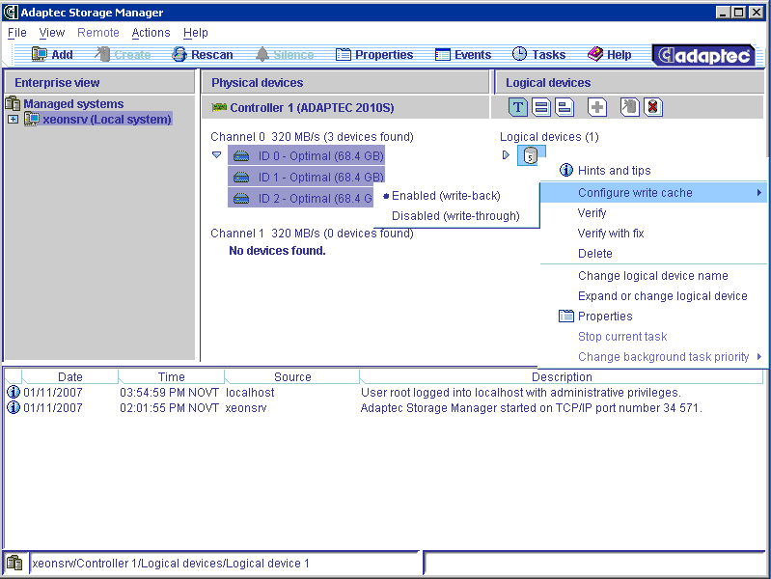
Task: Click the delete logical device red X icon
Action: click(653, 107)
